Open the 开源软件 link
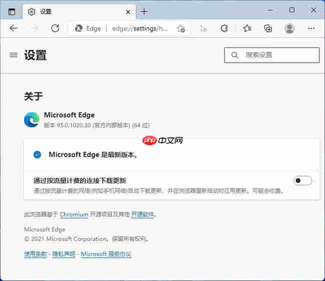Screen dimensions: 325x281 pos(142,215)
